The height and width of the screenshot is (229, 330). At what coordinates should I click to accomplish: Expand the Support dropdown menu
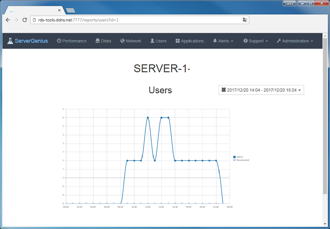(x=256, y=41)
